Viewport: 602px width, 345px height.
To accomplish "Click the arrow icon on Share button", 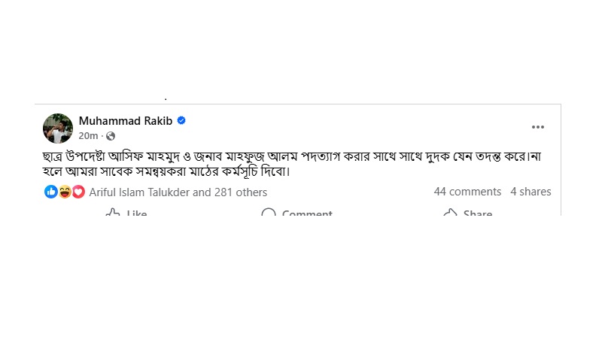I will 450,213.
